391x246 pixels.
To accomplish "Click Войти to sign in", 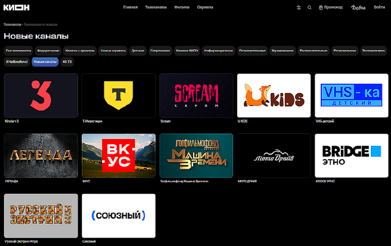I will click(379, 7).
